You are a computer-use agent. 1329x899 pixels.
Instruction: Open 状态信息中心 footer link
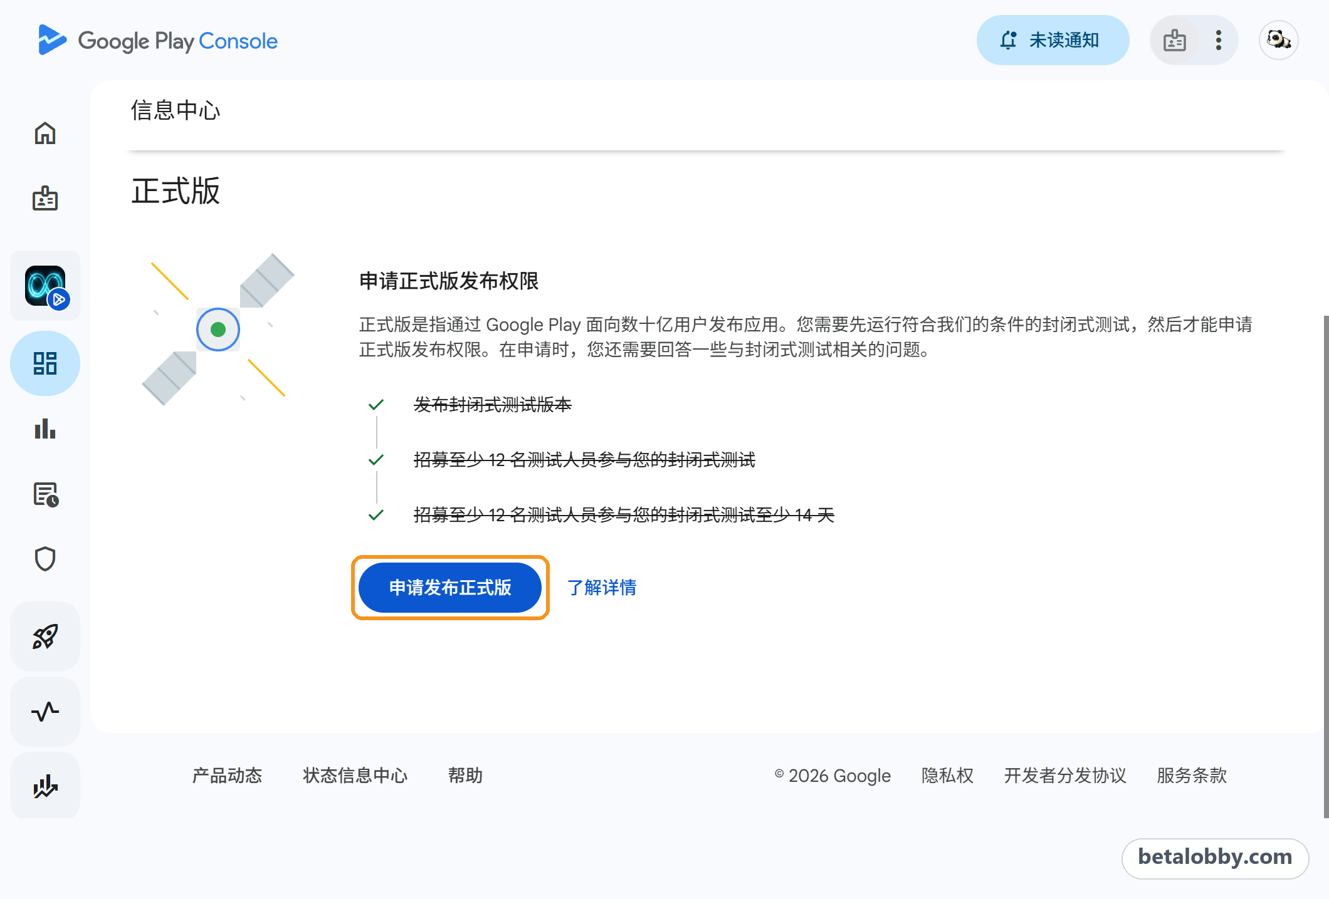355,776
